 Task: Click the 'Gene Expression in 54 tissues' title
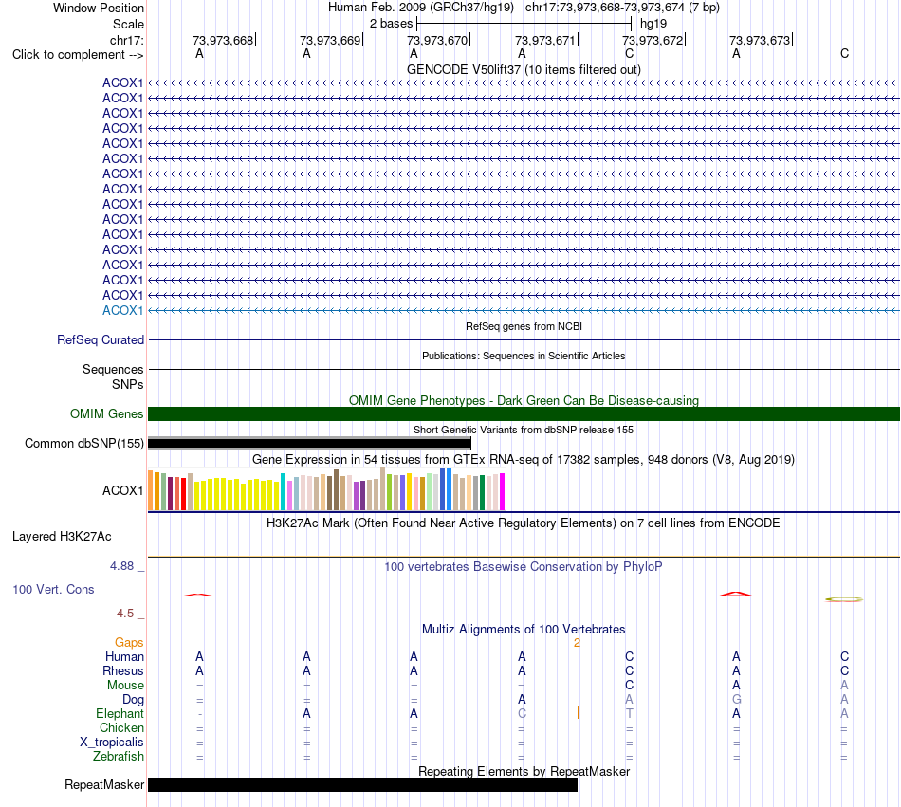[524, 460]
